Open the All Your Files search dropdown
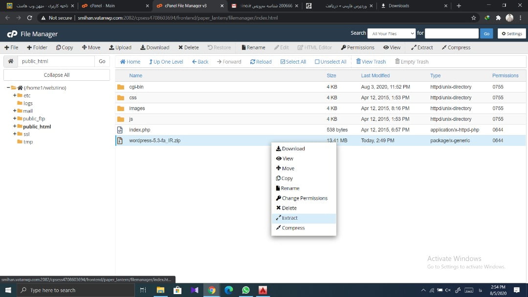 pos(391,33)
